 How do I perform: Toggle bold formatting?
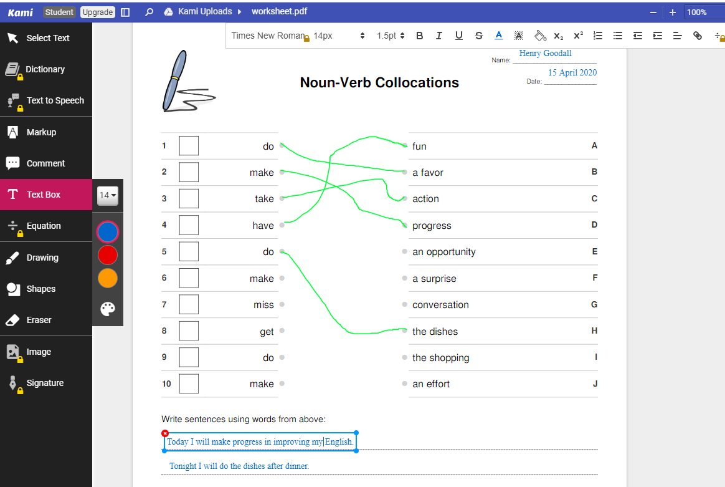pyautogui.click(x=419, y=36)
